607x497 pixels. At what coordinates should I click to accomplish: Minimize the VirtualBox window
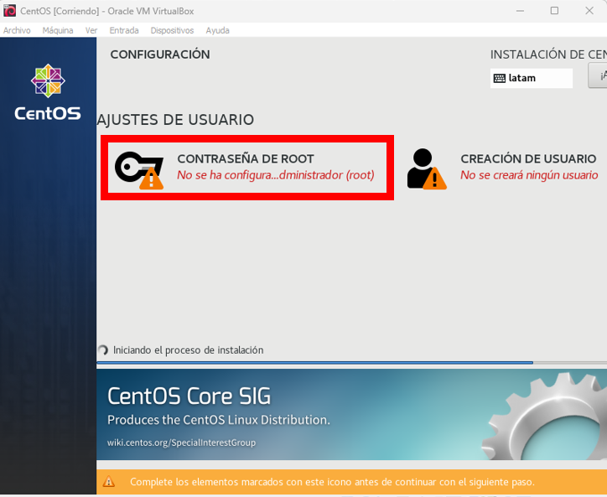[520, 10]
